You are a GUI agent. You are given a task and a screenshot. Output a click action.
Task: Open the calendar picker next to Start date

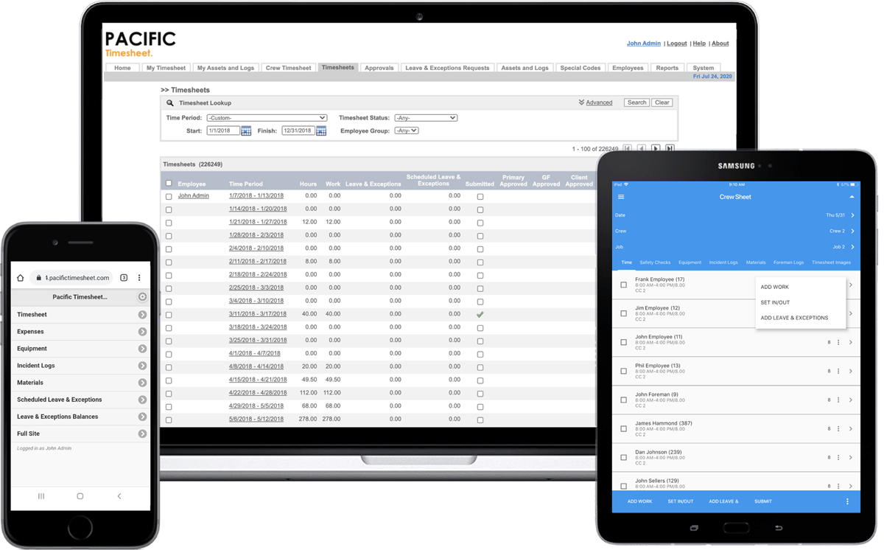click(247, 130)
